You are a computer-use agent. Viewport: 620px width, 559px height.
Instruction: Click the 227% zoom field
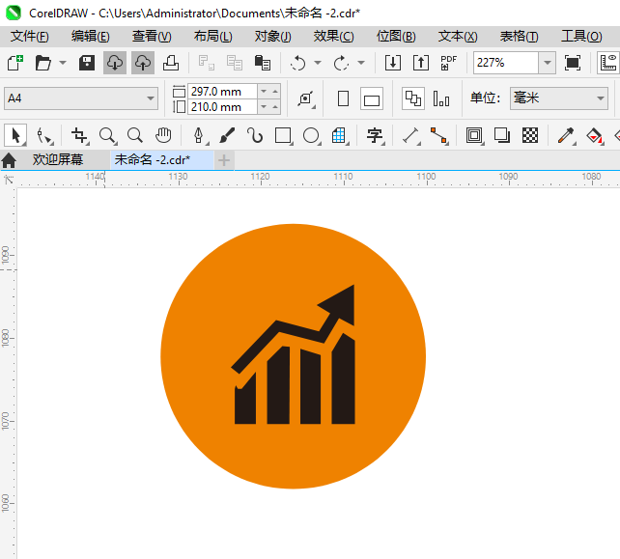pyautogui.click(x=506, y=63)
